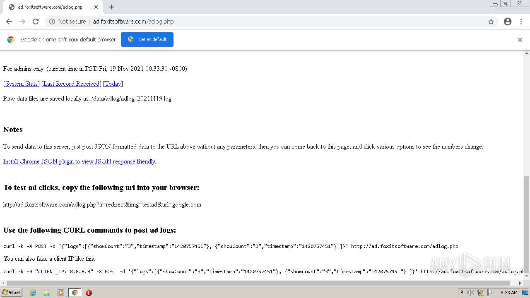View site information for Not secure
This screenshot has height=298, width=530.
67,22
